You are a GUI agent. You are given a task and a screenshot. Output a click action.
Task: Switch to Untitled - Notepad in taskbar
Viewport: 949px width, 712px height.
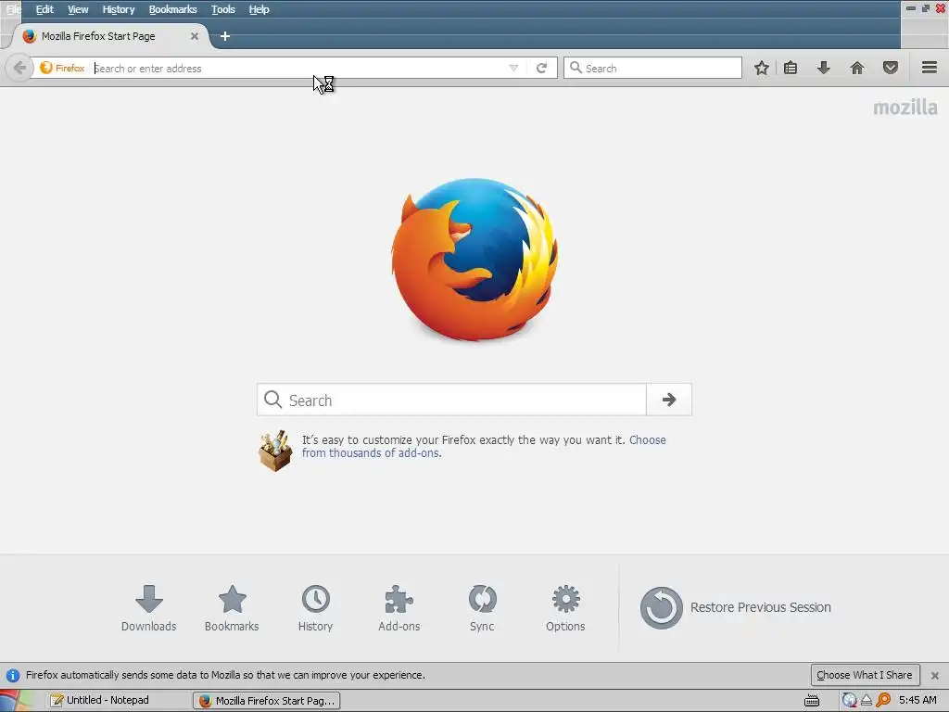[117, 700]
